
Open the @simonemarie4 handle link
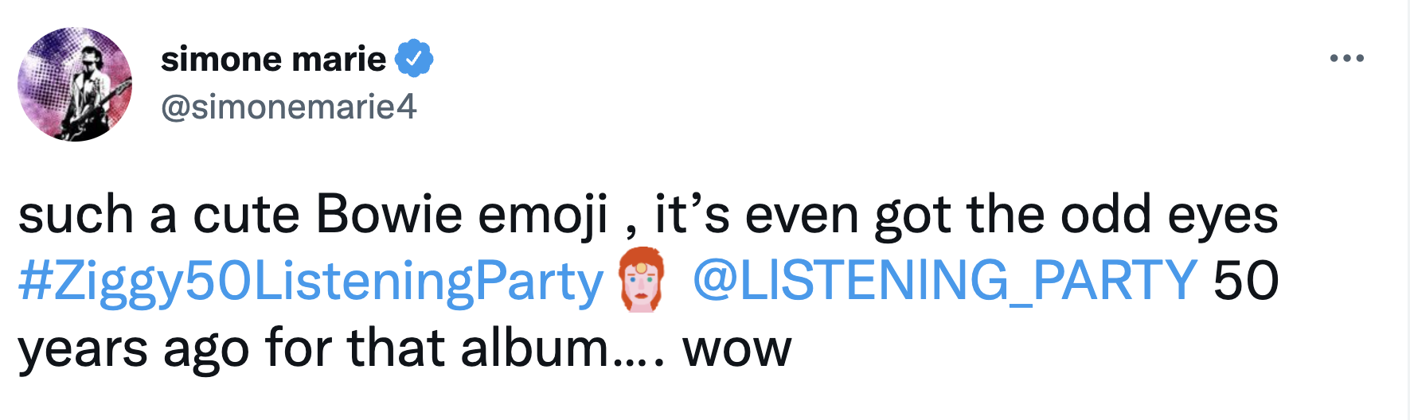click(288, 107)
